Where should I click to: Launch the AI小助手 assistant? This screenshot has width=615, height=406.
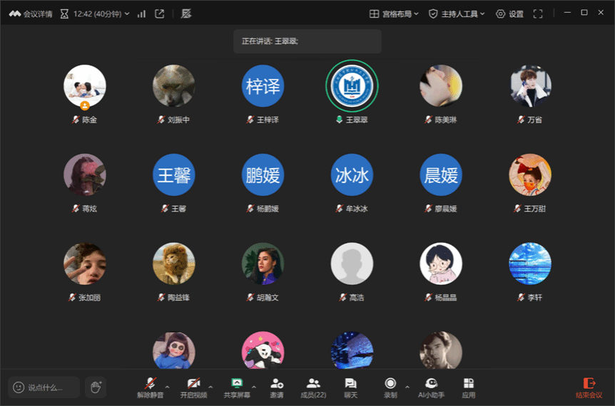tap(431, 387)
